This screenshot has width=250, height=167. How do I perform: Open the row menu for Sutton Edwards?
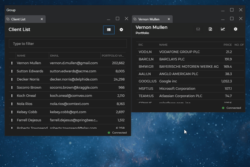12,71
